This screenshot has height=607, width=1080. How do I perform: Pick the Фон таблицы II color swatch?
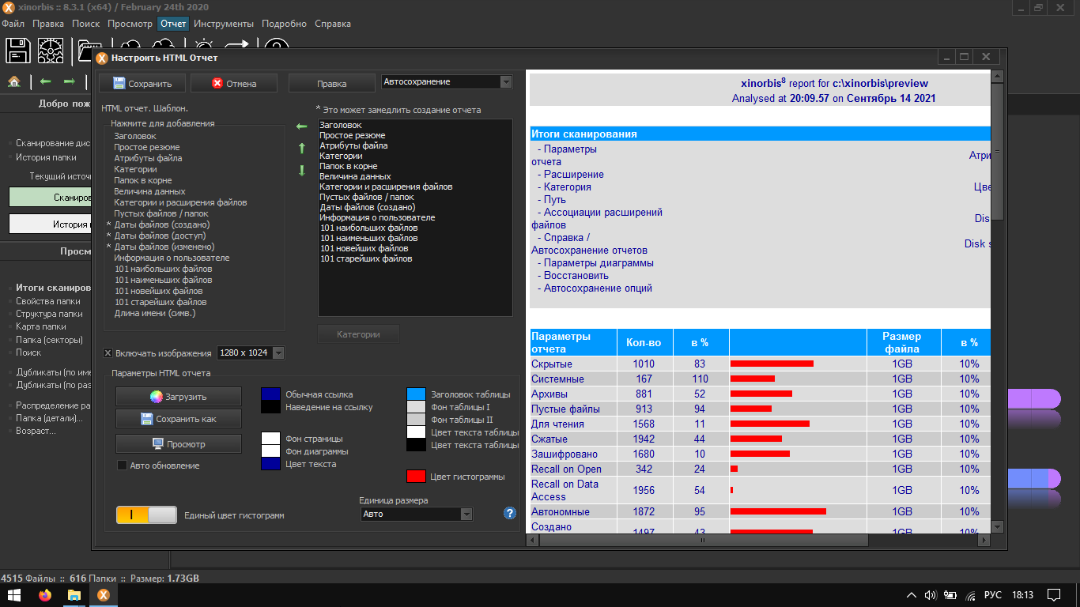click(417, 420)
